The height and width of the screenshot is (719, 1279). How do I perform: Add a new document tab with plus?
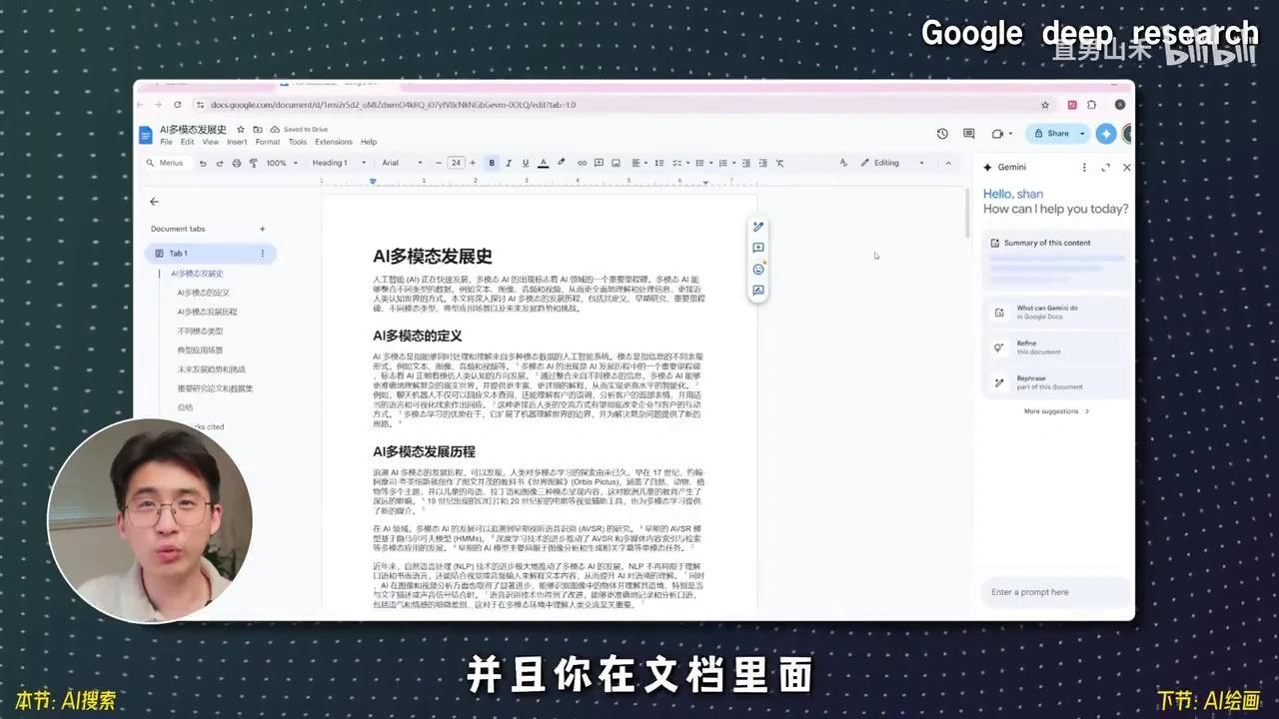pyautogui.click(x=263, y=229)
